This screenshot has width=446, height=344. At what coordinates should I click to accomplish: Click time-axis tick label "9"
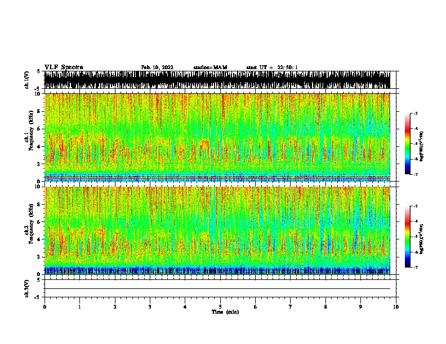point(360,307)
